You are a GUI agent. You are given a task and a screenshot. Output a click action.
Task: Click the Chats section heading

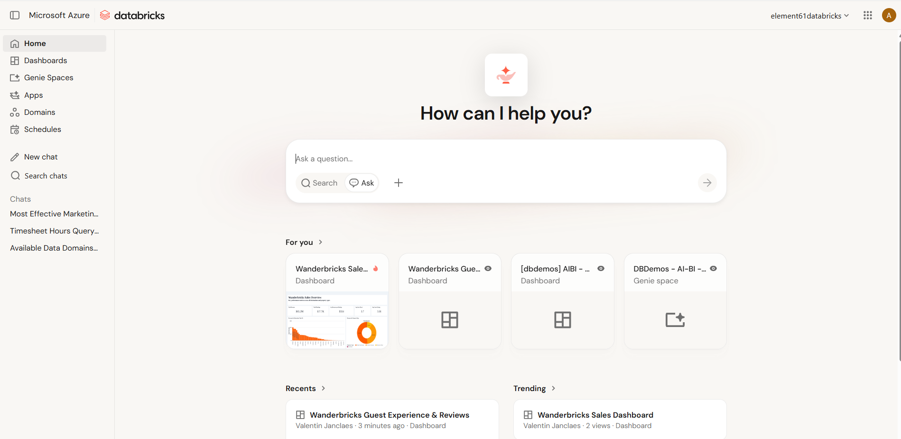(20, 199)
